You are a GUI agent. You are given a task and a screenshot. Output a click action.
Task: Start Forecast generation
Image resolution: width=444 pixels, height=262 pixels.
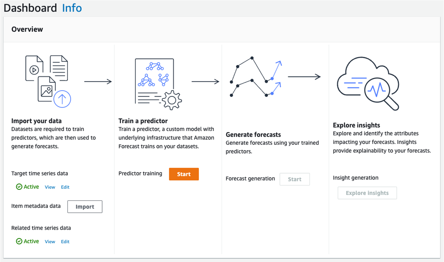pyautogui.click(x=295, y=179)
